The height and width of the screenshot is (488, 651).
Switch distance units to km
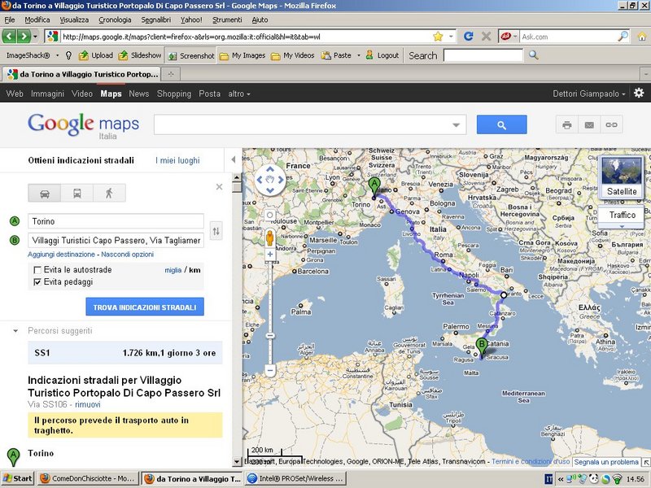pos(194,270)
